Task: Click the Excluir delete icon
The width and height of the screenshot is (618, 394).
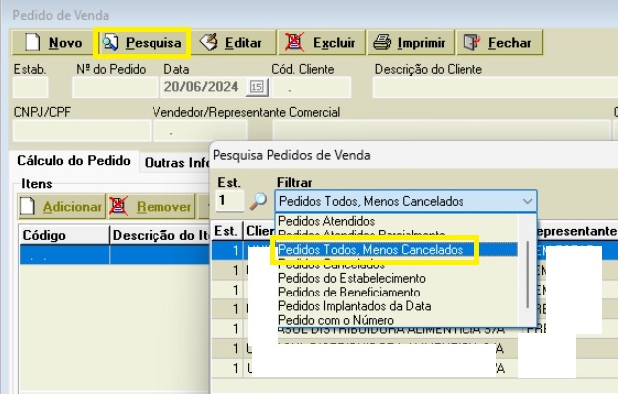Action: [294, 42]
